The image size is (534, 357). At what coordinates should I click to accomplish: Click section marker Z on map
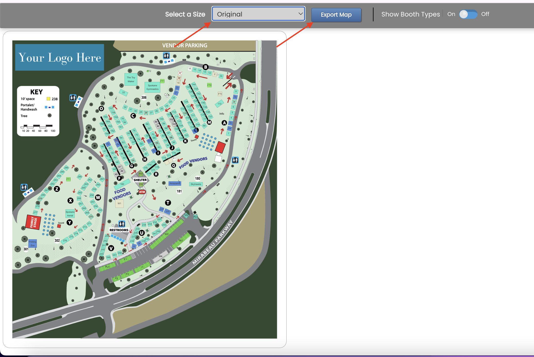[57, 189]
